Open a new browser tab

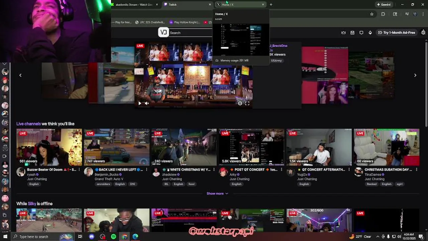click(271, 5)
